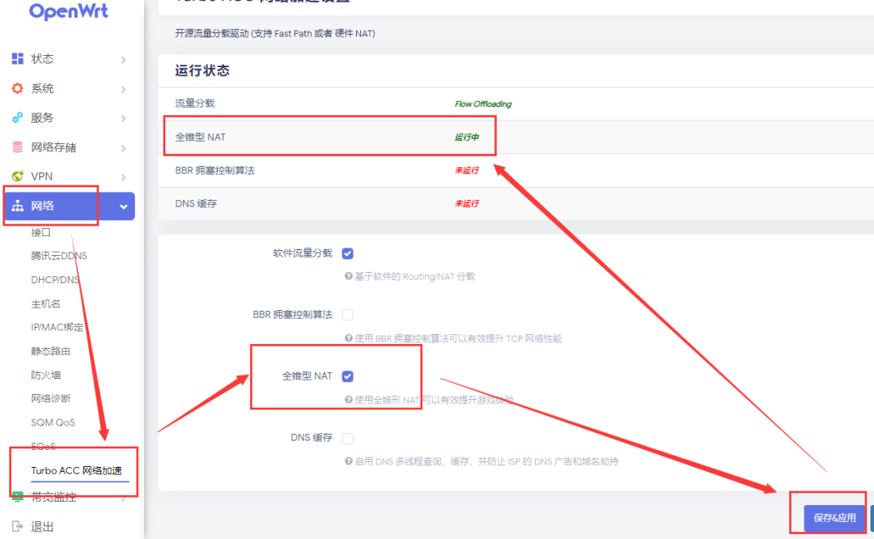Click the DNS 缓存 未运行 status value
874x539 pixels.
[467, 203]
